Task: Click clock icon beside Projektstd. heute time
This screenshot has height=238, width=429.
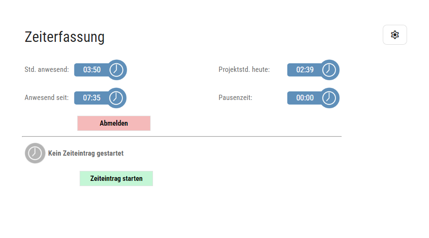Action: [329, 69]
